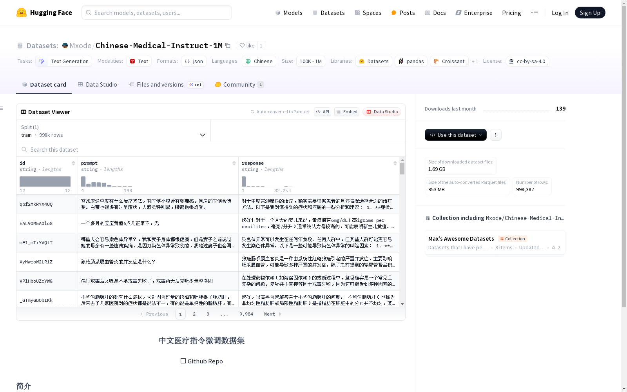This screenshot has height=392, width=627.
Task: Jump to last page 9,984
Action: pos(246,314)
